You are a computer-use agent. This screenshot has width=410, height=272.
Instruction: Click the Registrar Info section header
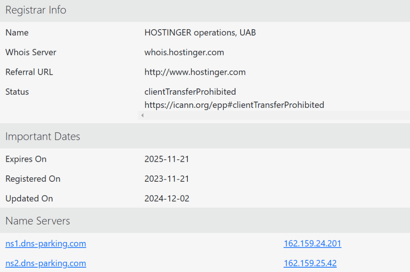[36, 10]
